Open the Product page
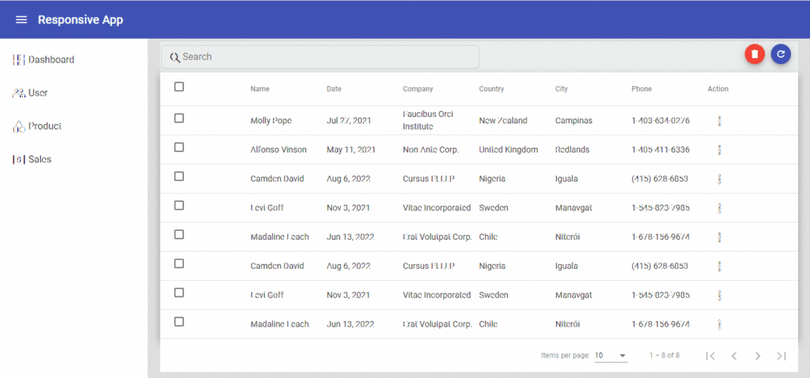This screenshot has width=810, height=378. [44, 127]
